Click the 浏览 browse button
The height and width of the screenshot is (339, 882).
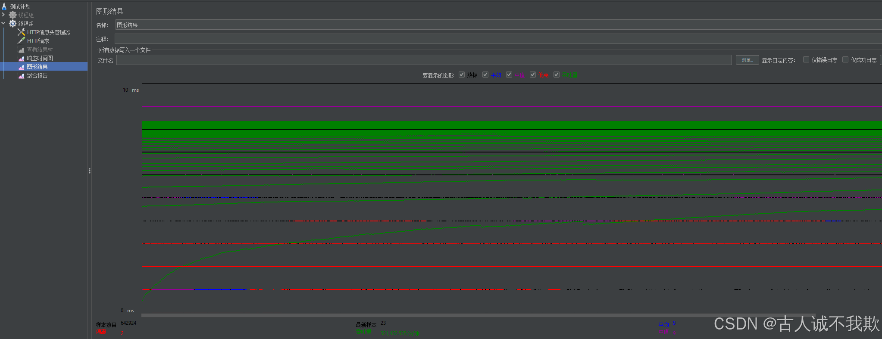pos(747,60)
